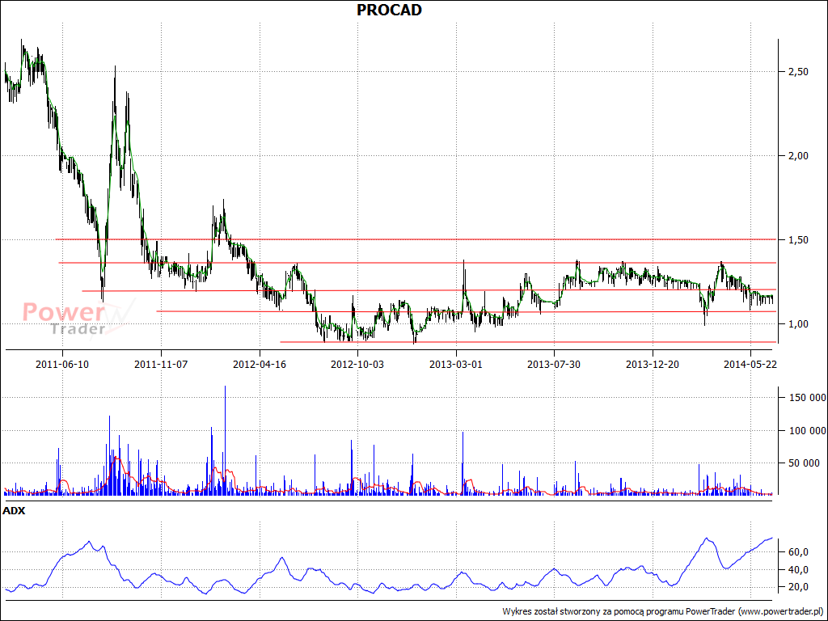Viewport: 828px width, 621px height.
Task: Select the 2,50 price axis label
Action: [x=798, y=72]
